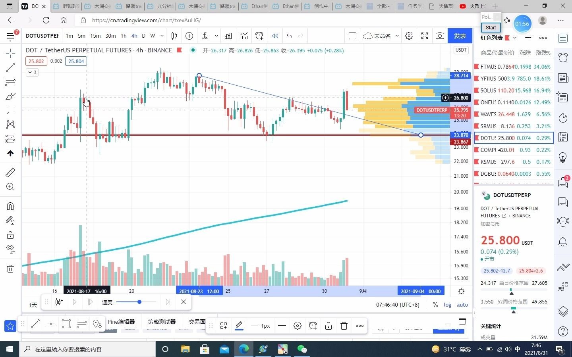Take a chart snapshot with camera icon
Image resolution: width=572 pixels, height=357 pixels.
pyautogui.click(x=440, y=36)
